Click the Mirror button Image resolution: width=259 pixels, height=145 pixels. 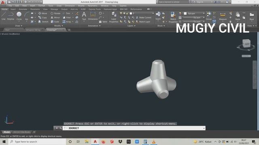[x=55, y=17]
